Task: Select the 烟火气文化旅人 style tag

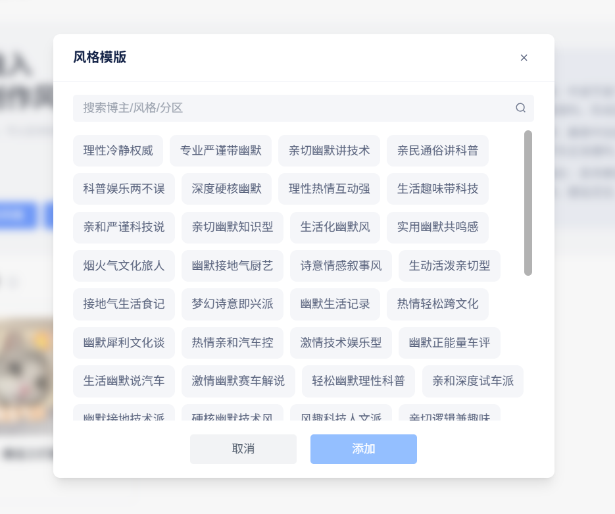Action: 124,266
